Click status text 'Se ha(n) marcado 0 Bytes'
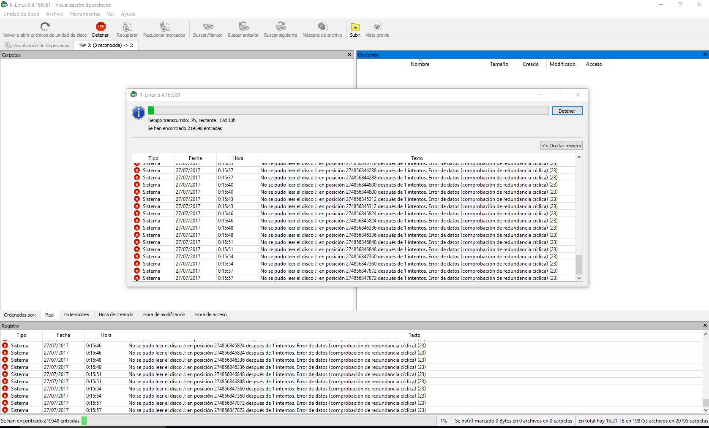The image size is (709, 428). click(513, 421)
